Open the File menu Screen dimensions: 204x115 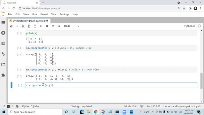click(10, 14)
